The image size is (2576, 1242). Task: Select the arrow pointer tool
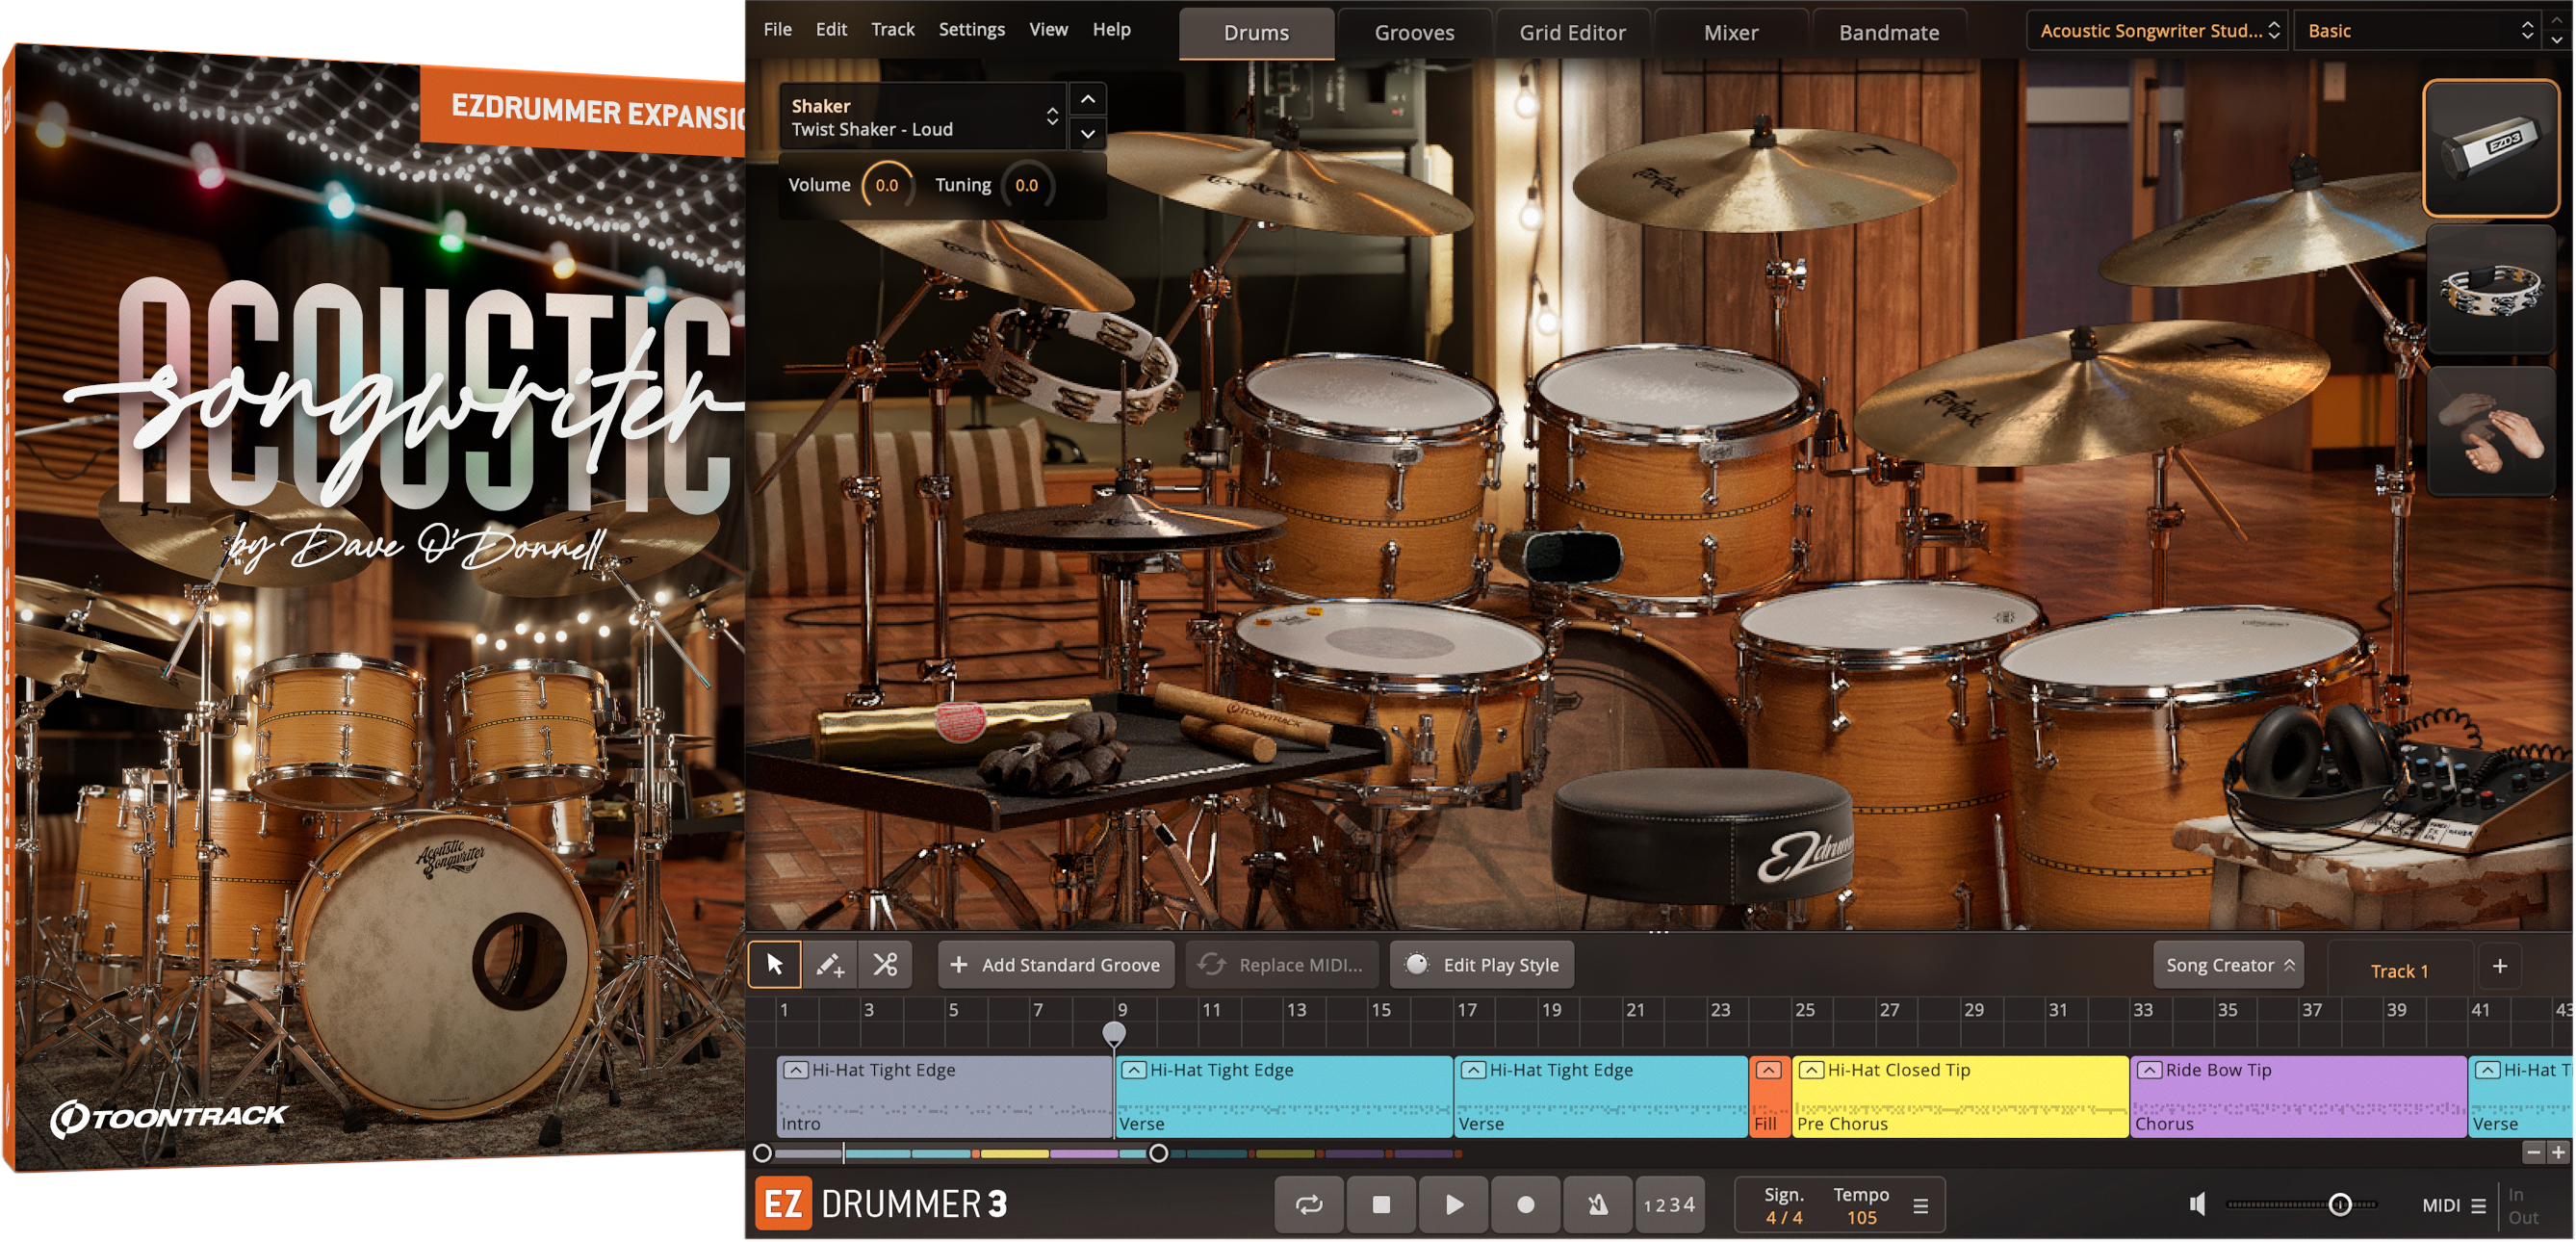(x=774, y=964)
